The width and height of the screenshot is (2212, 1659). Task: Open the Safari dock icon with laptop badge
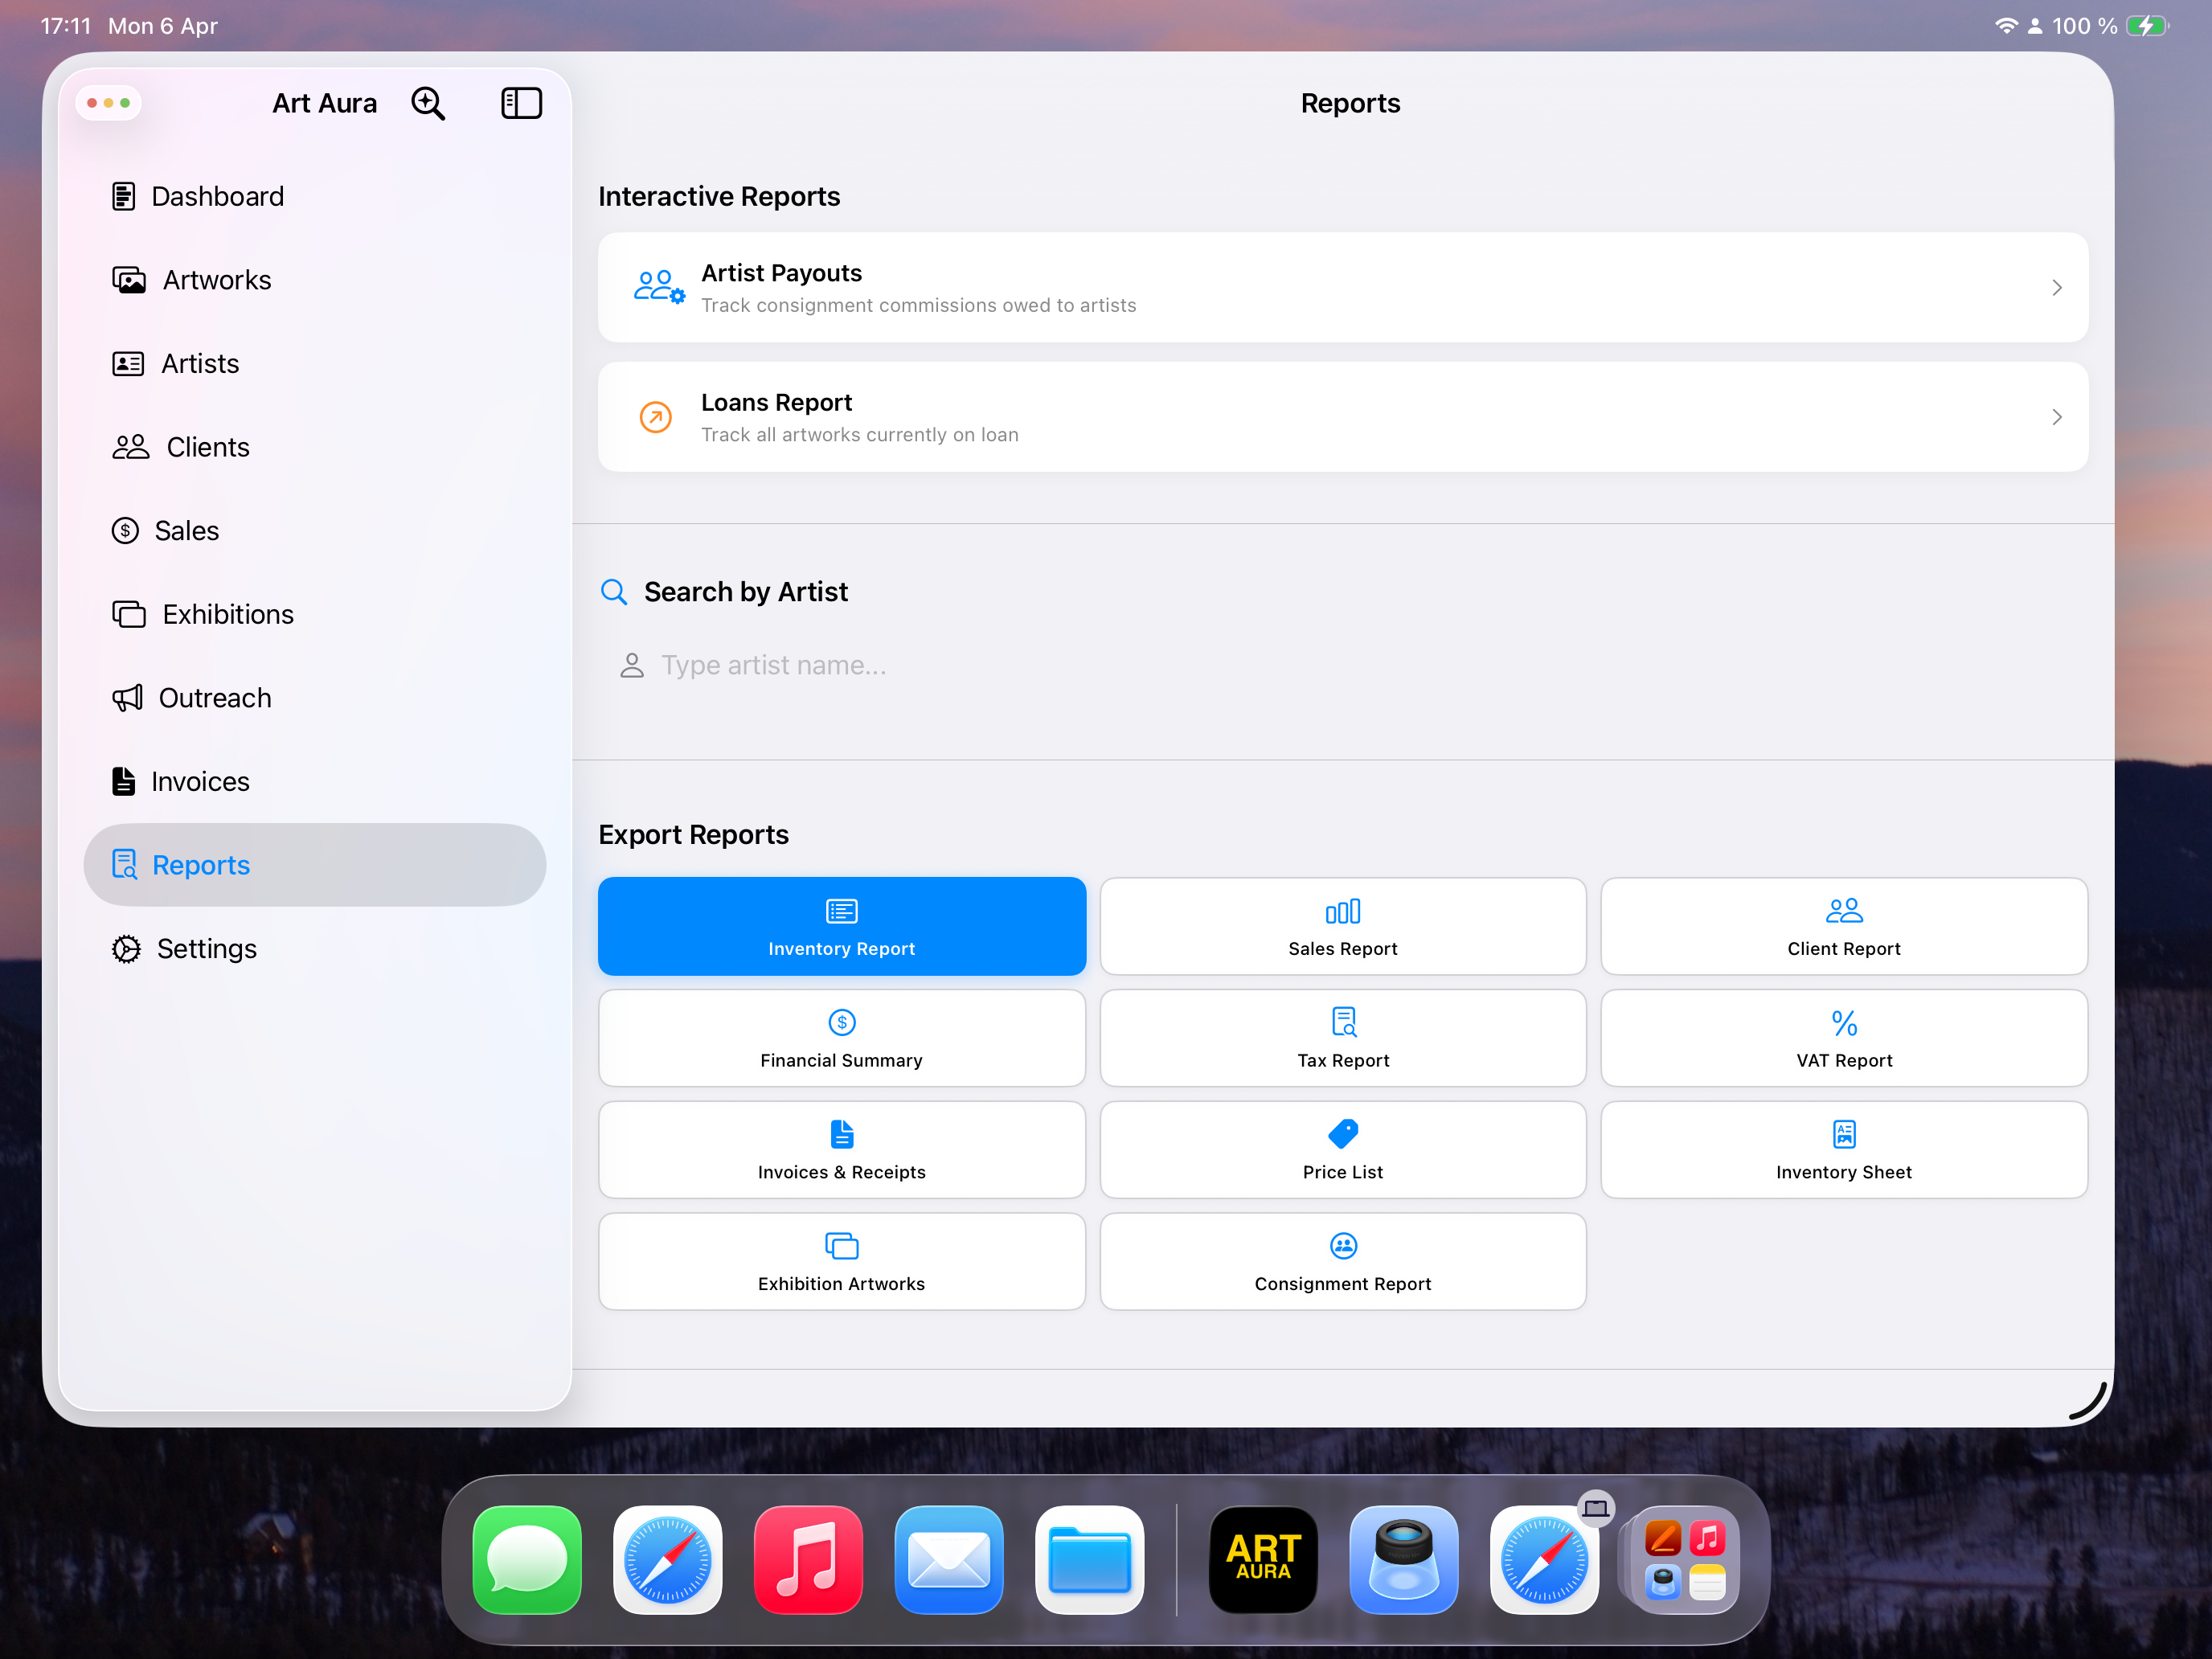pyautogui.click(x=1544, y=1559)
